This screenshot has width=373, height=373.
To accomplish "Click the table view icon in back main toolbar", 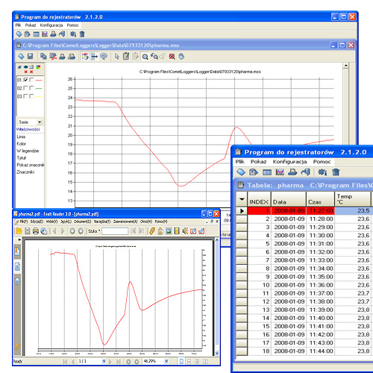I will (37, 34).
